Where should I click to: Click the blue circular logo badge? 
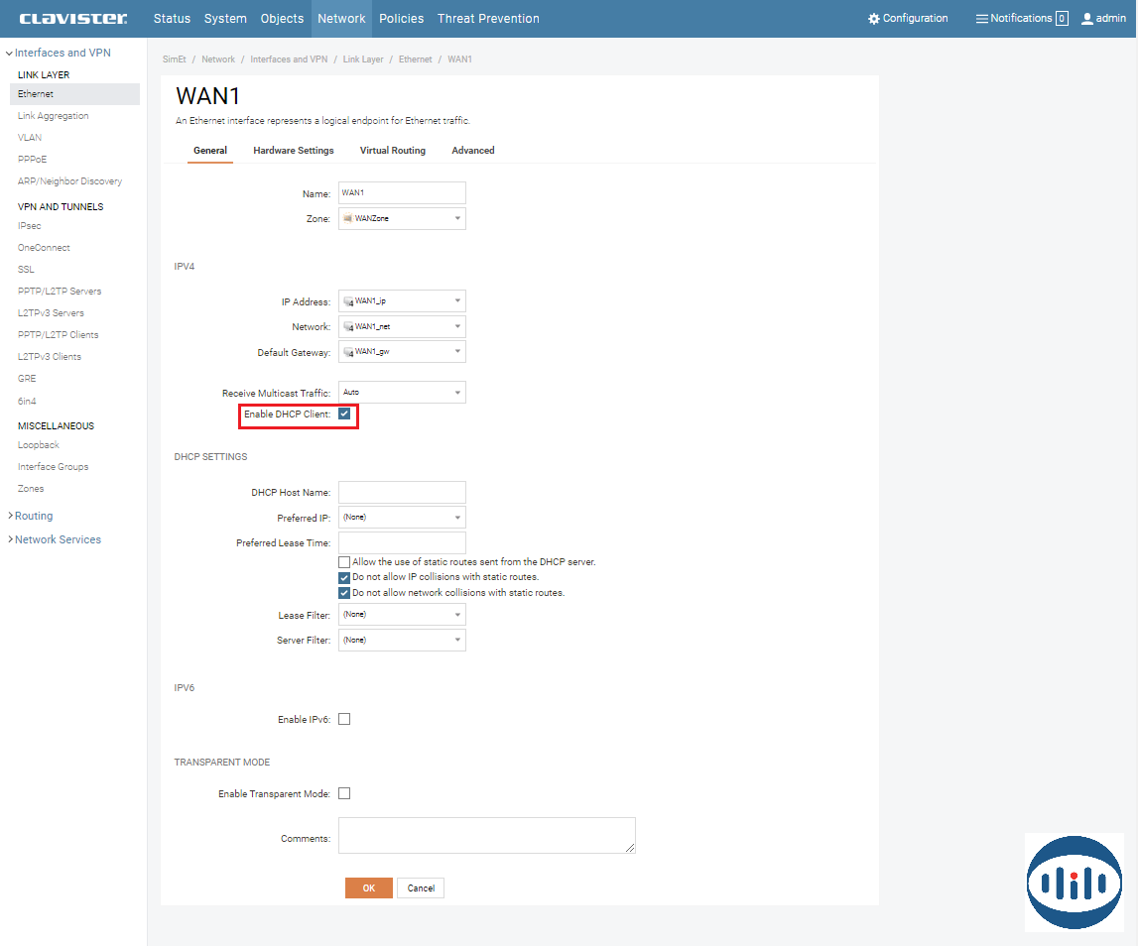point(1074,882)
